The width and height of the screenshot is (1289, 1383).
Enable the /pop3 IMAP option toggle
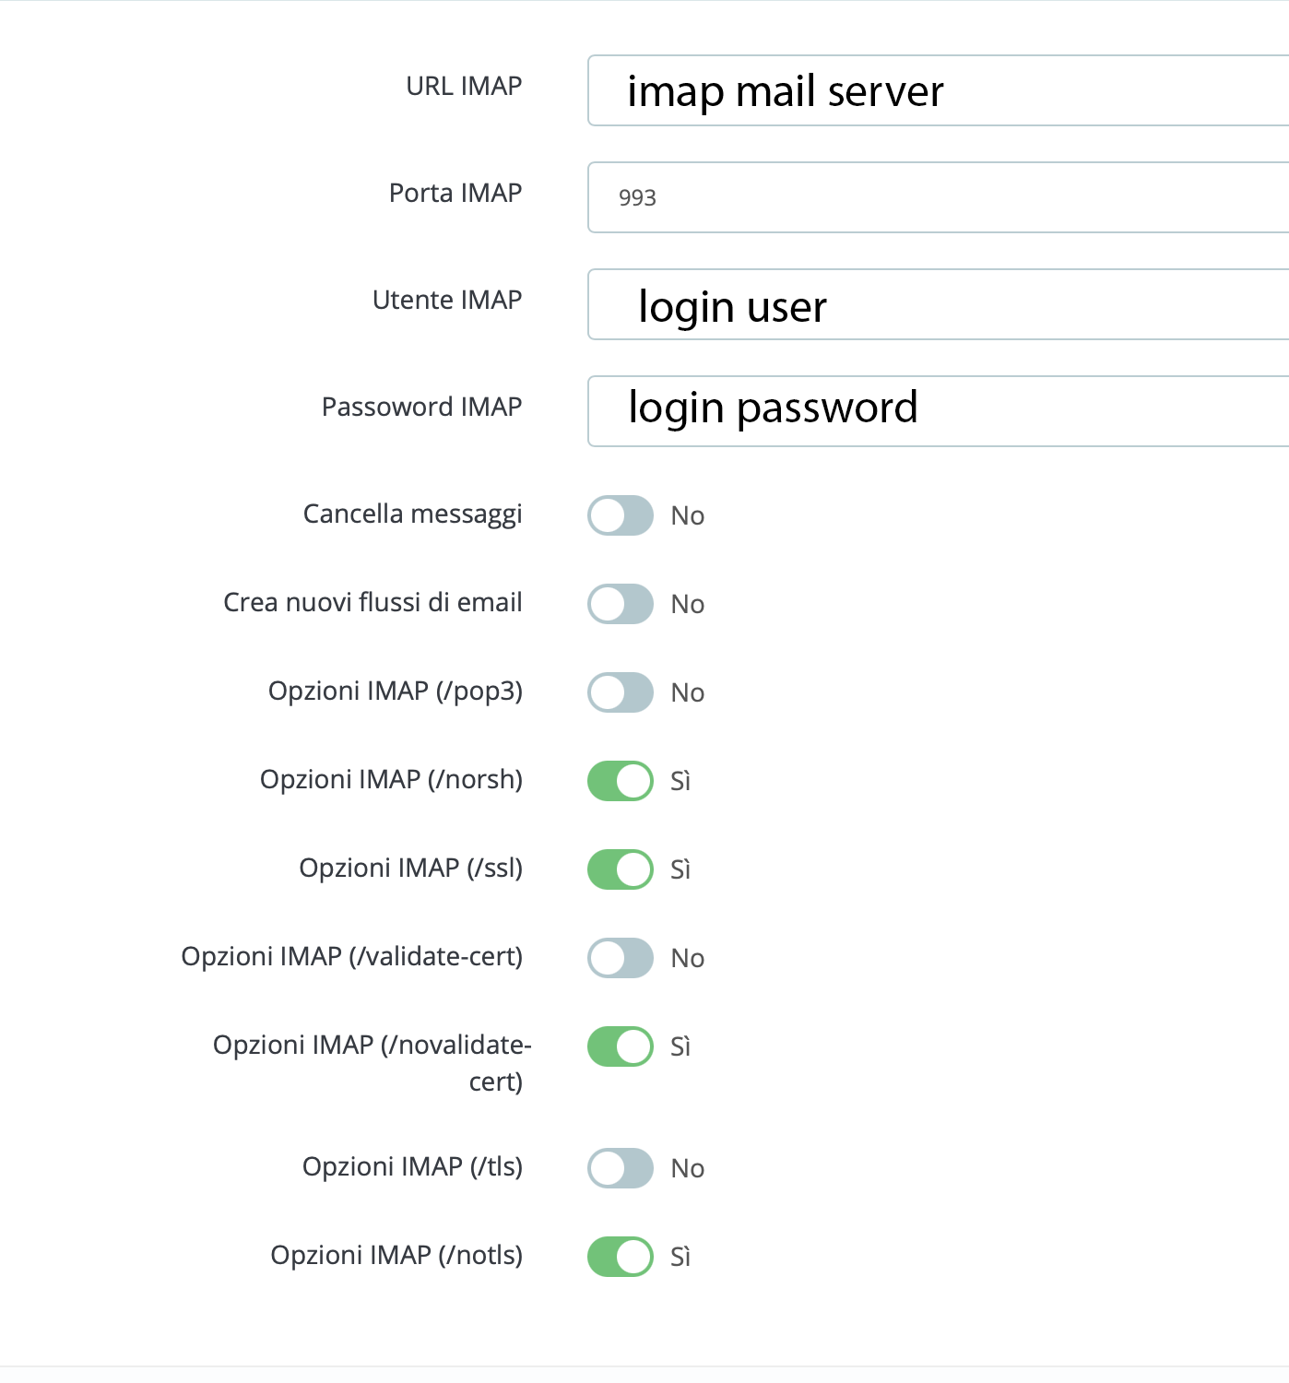point(621,692)
